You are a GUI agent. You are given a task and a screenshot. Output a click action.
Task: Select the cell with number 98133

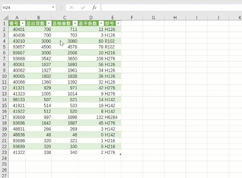coord(17,100)
